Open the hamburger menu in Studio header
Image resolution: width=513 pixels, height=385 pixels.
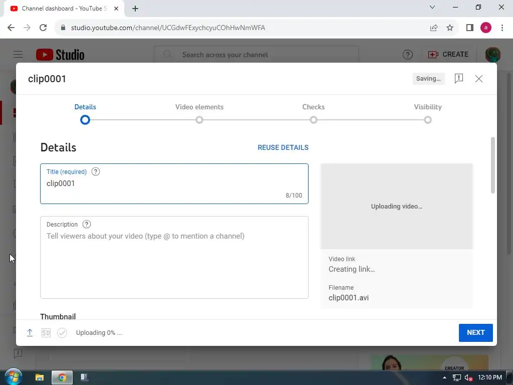click(18, 54)
